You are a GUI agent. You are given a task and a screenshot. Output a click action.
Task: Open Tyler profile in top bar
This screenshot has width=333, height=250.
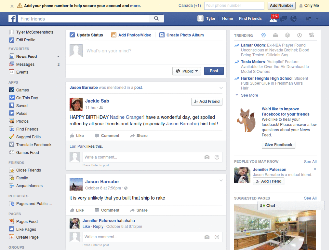coord(206,19)
